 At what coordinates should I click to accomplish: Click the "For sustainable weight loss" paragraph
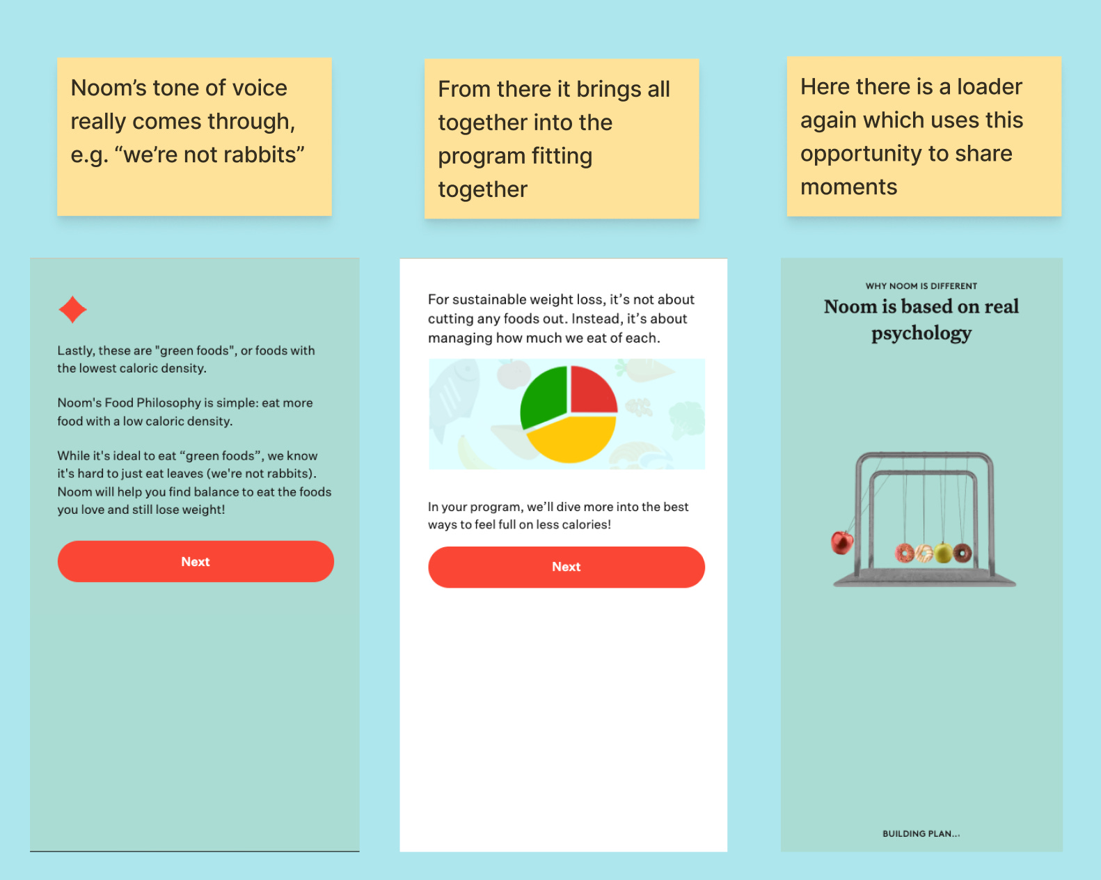(562, 319)
